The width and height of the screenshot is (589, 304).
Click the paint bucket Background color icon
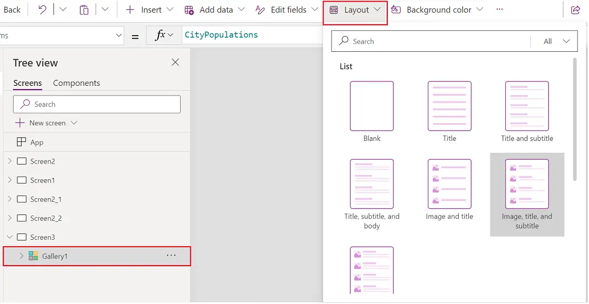click(396, 10)
